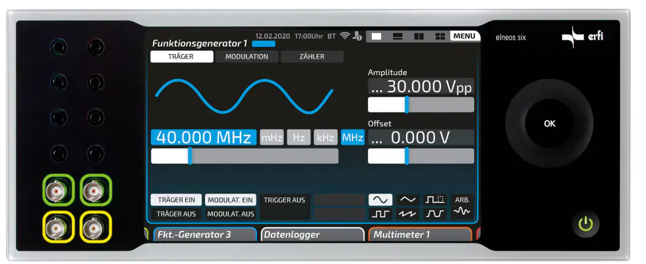Viewport: 646px width, 264px height.
Task: Turn off modulation with MODULAT. AUS
Action: click(231, 214)
